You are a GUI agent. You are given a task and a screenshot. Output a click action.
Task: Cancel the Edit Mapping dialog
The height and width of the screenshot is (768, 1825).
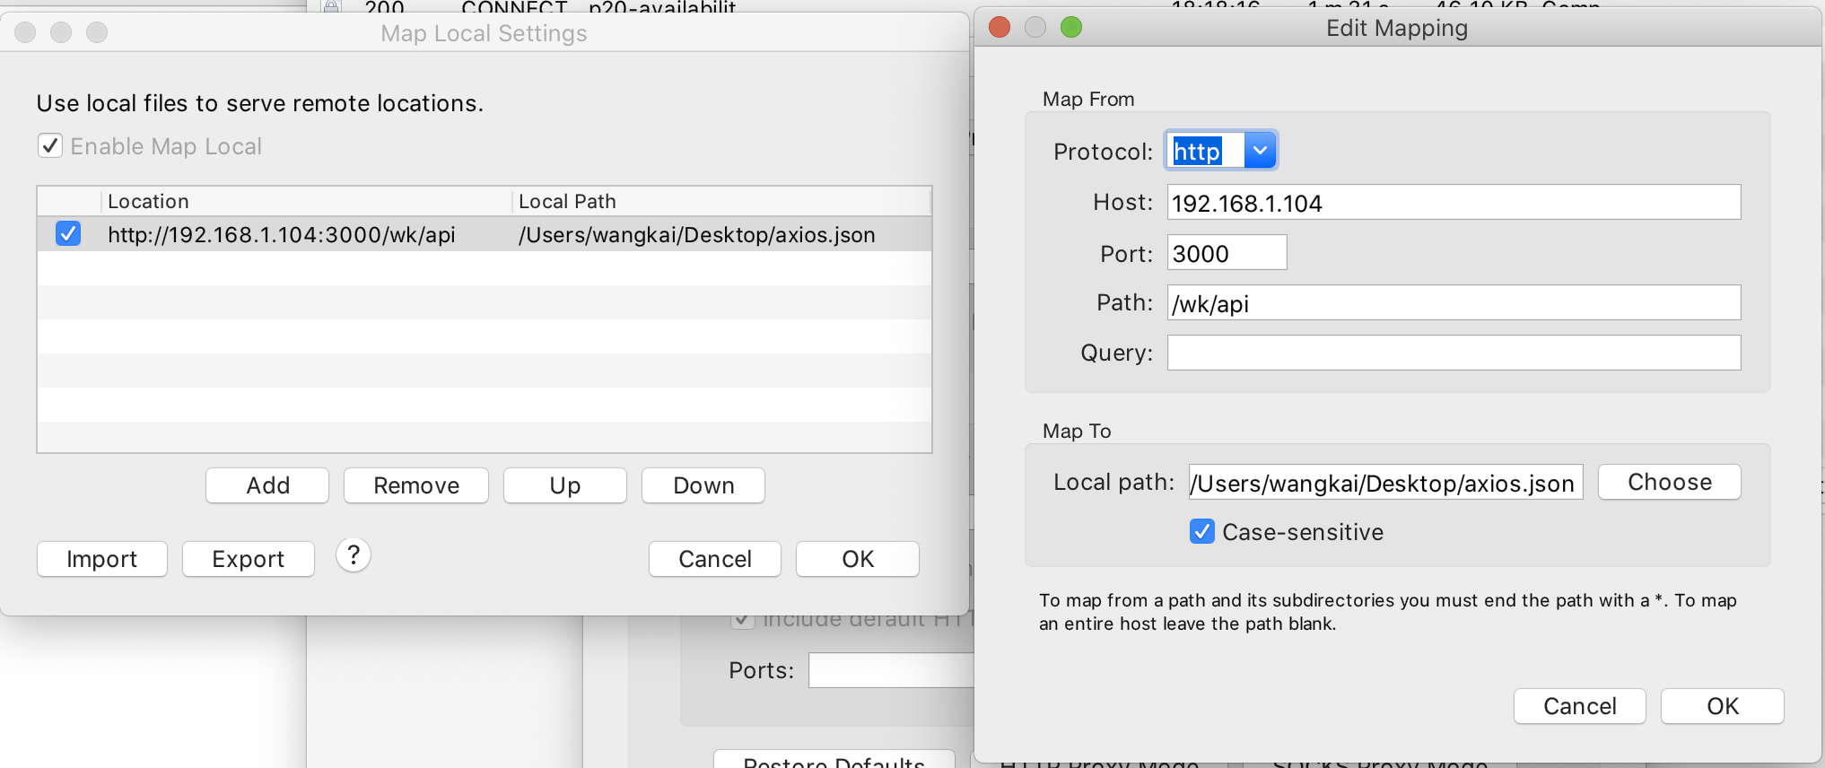click(1580, 706)
